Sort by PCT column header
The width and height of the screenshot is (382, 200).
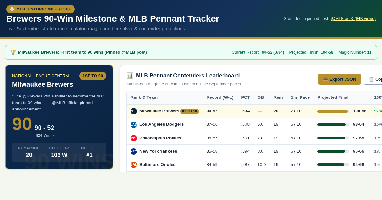245,97
